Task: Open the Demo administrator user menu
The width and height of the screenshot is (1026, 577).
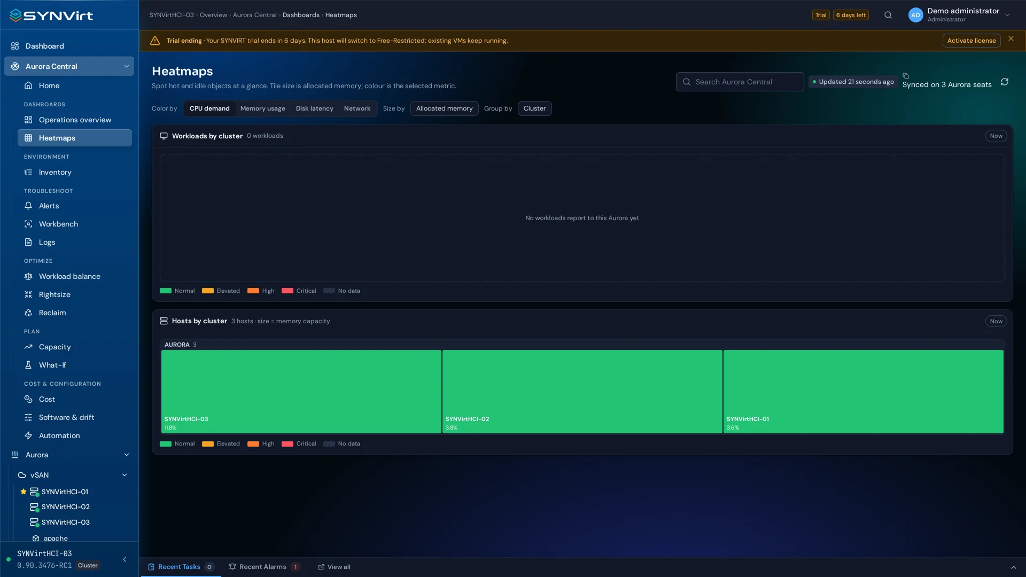Action: click(959, 15)
